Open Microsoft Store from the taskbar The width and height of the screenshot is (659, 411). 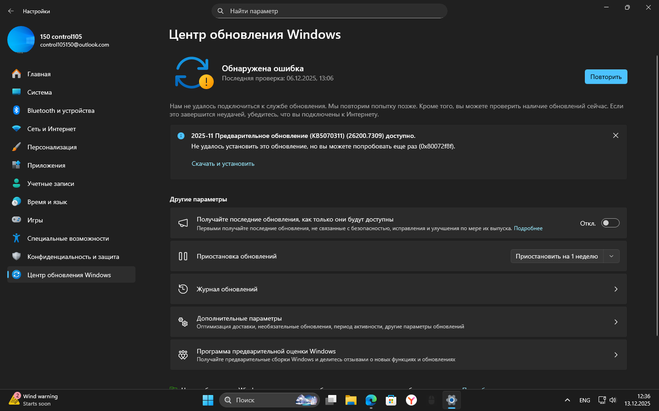point(391,400)
